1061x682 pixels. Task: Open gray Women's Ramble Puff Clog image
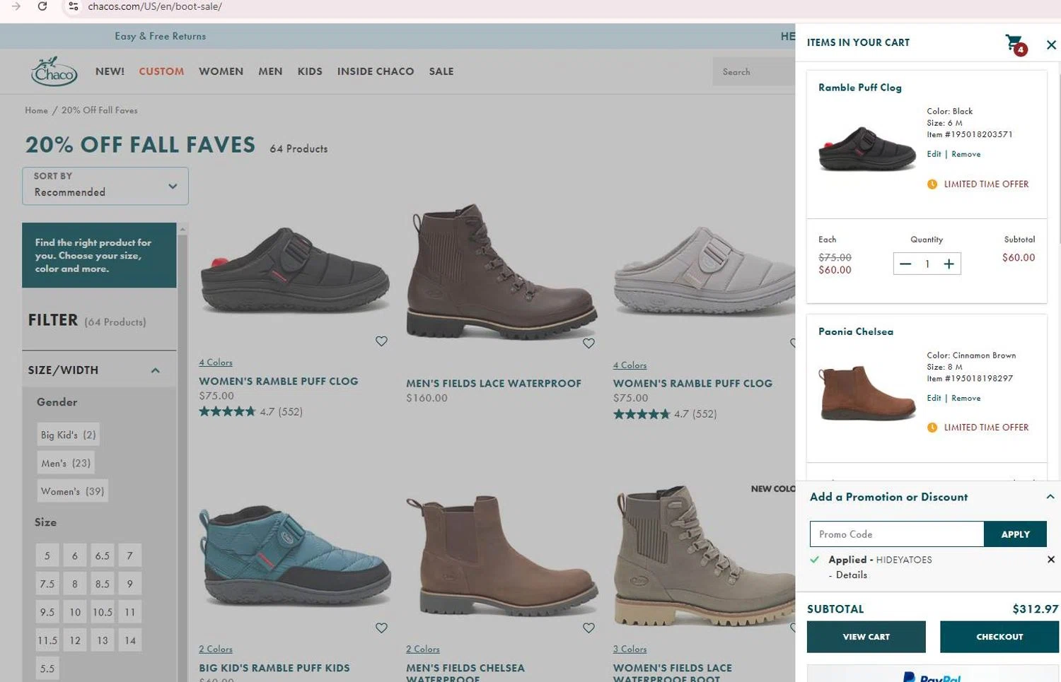703,271
